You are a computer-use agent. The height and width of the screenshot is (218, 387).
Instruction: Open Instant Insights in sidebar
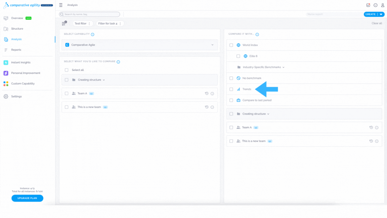pos(21,63)
